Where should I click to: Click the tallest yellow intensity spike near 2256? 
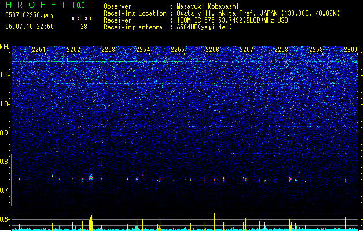point(214,222)
